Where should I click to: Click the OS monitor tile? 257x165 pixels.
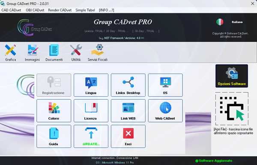[x=165, y=85]
